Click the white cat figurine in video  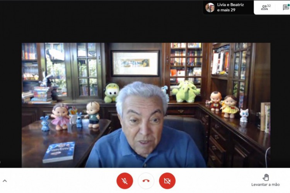244,115
